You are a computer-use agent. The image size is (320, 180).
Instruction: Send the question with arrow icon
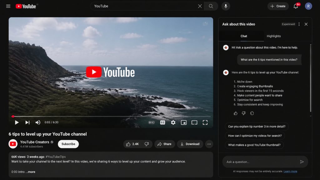[x=302, y=162]
